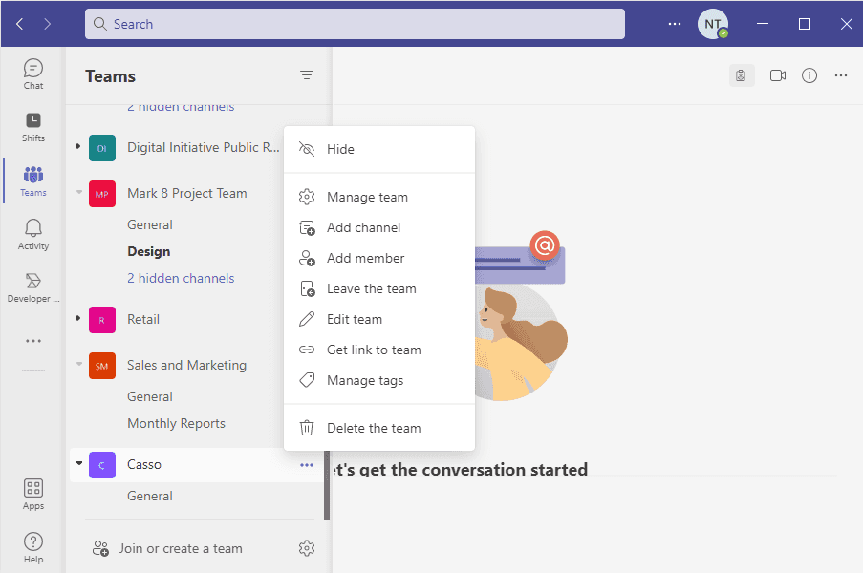863x573 pixels.
Task: Select the Digital Initiative Public R... team name
Action: pyautogui.click(x=204, y=147)
